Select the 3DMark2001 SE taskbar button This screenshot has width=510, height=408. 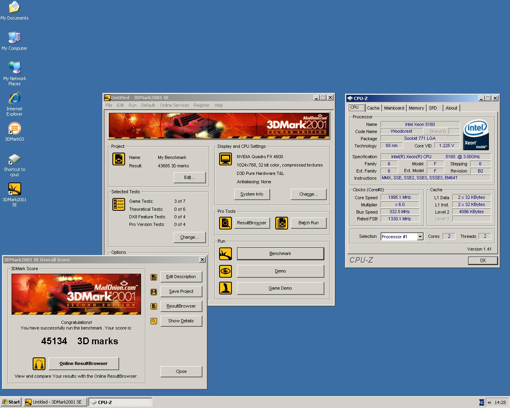click(x=55, y=402)
